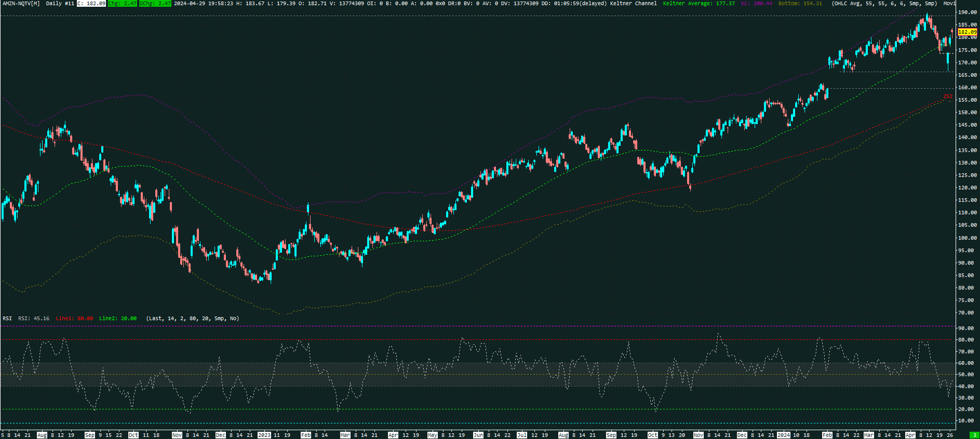The height and width of the screenshot is (439, 980).
Task: Click the 50.00 level on RSI scale
Action: (966, 375)
